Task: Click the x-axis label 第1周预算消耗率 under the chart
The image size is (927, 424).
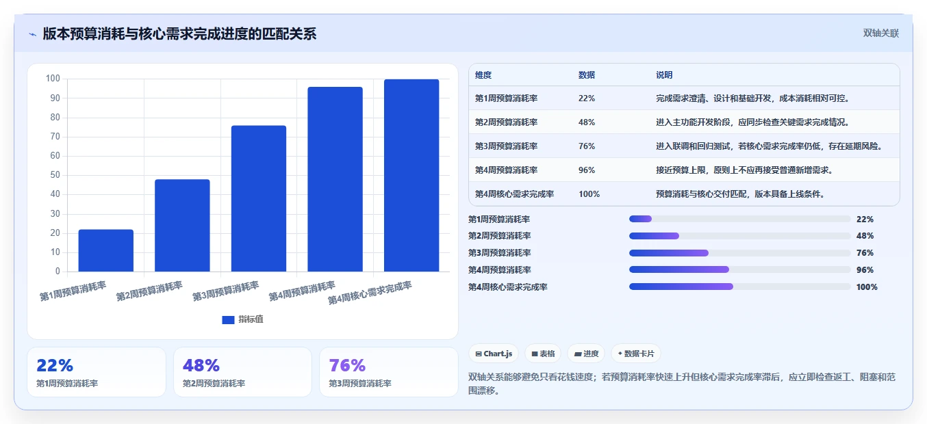Action: 73,291
